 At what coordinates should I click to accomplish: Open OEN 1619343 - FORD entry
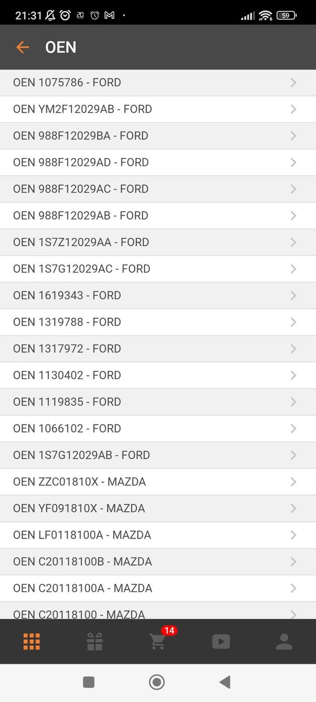pos(67,295)
